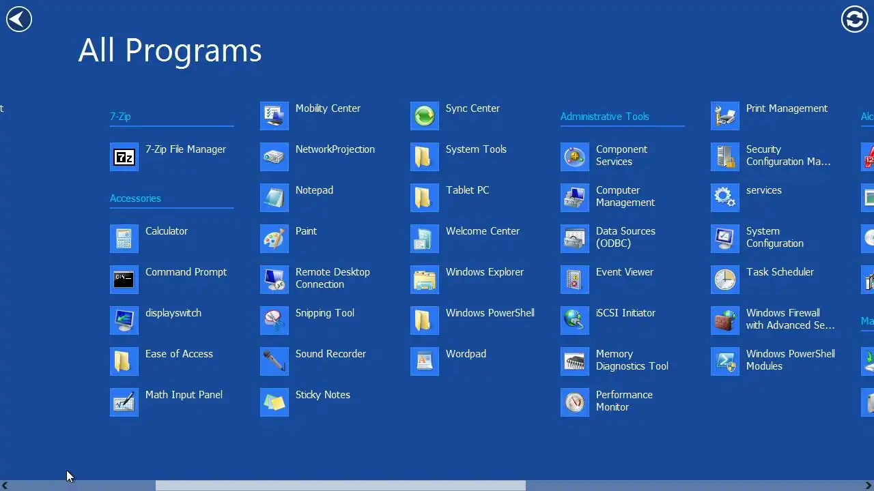Launch the Snipping Tool icon
The height and width of the screenshot is (491, 874).
pyautogui.click(x=274, y=321)
